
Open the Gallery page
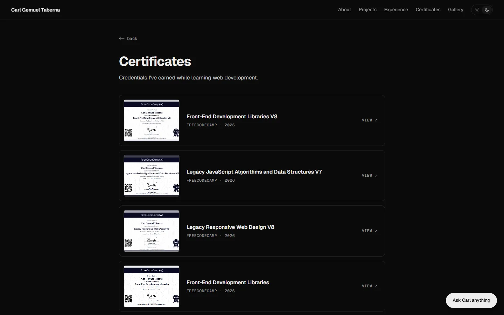(456, 10)
